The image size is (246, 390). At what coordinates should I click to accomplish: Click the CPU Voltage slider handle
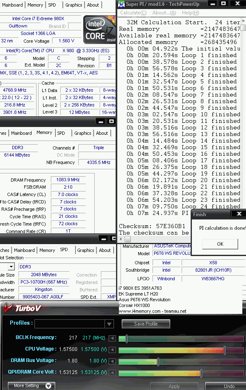pyautogui.click(x=225, y=350)
